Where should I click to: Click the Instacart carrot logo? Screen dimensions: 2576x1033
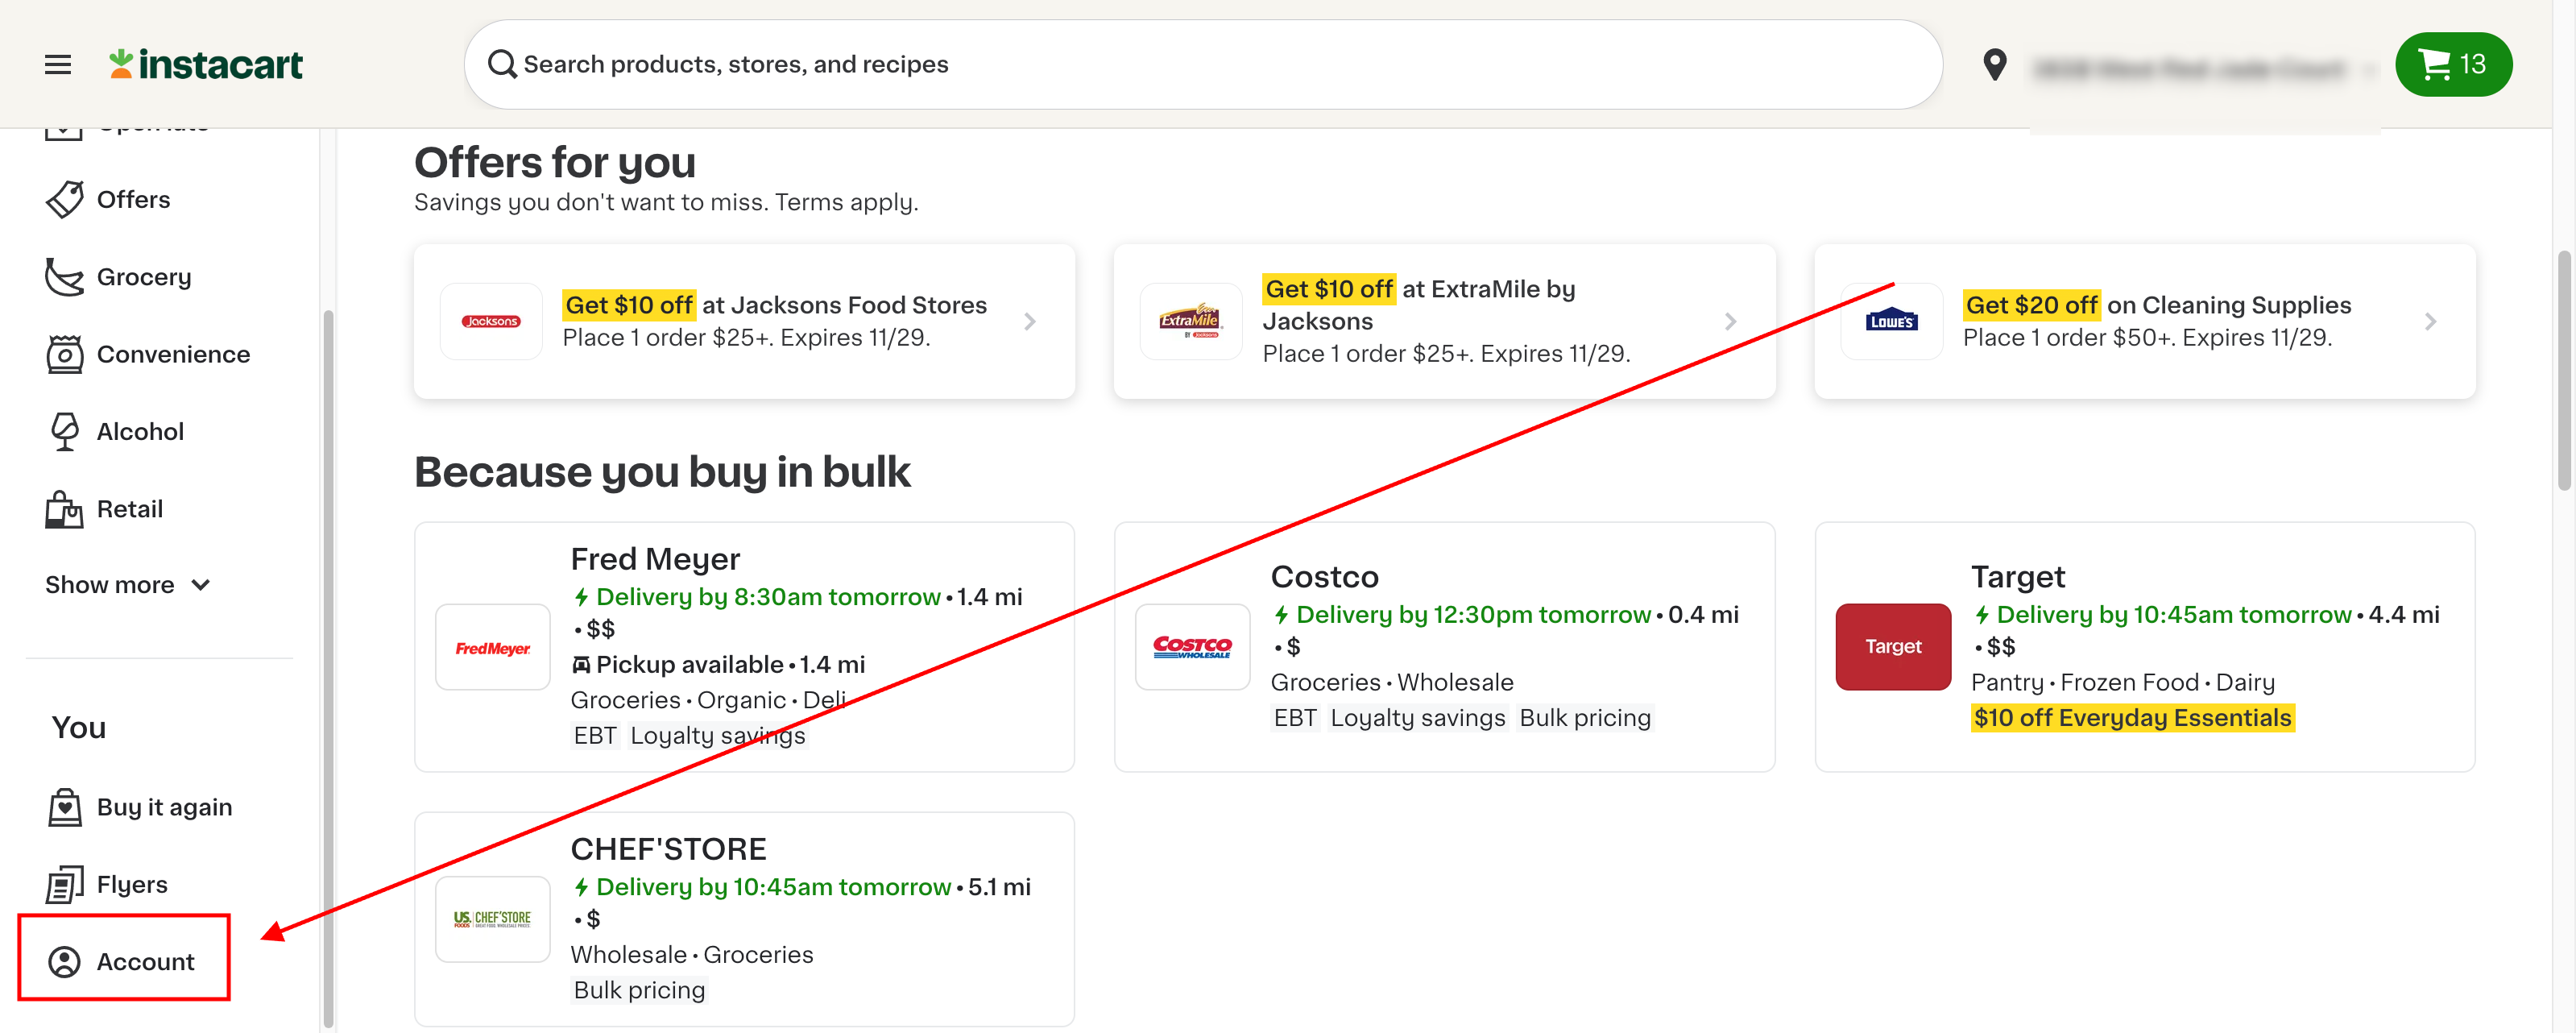(206, 65)
